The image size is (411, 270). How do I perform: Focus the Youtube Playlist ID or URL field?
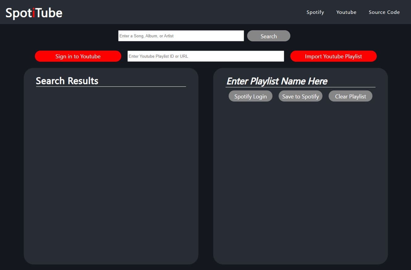205,56
